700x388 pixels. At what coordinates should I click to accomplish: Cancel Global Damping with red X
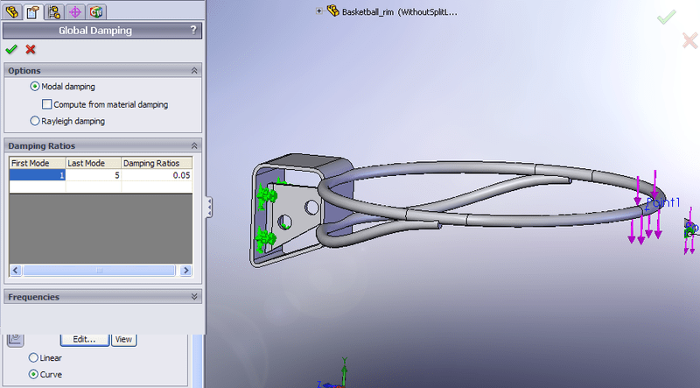(31, 50)
